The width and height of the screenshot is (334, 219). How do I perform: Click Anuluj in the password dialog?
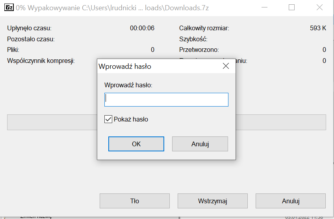200,144
